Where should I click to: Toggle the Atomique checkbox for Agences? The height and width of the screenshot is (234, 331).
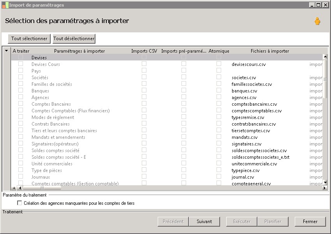point(219,97)
